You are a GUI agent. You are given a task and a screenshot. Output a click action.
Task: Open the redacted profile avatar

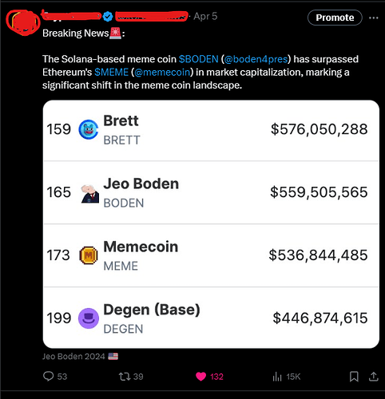22,22
